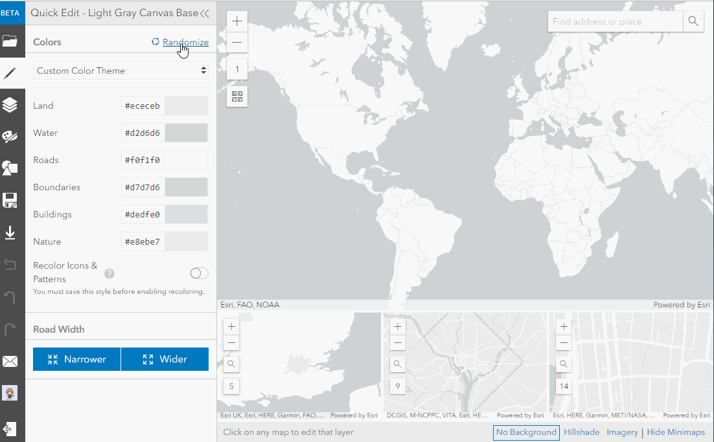Viewport: 714px width, 442px height.
Task: Click the Randomize link
Action: coord(185,42)
